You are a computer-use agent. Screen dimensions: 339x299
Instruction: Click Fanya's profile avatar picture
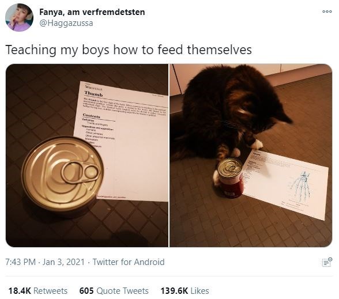19,17
